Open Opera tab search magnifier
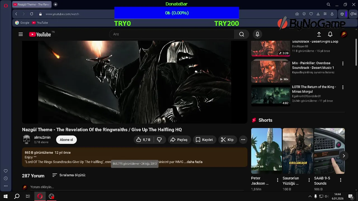Screen dimensions: 358x201 pyautogui.click(x=329, y=4)
